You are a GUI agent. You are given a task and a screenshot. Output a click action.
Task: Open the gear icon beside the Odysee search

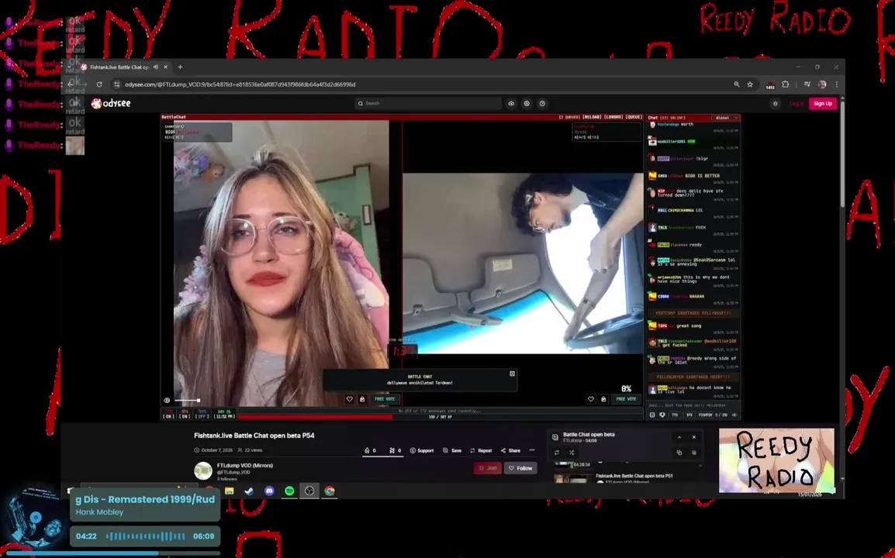point(527,103)
